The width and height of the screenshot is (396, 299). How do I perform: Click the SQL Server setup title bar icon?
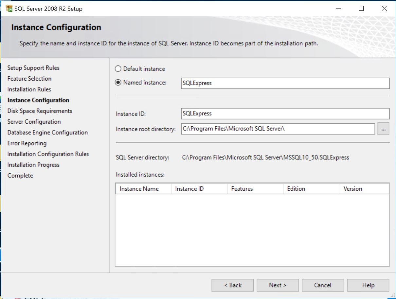(x=9, y=9)
